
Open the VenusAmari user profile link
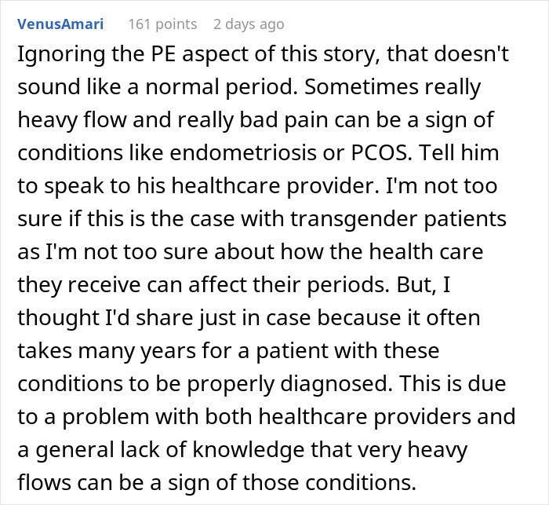pyautogui.click(x=60, y=24)
